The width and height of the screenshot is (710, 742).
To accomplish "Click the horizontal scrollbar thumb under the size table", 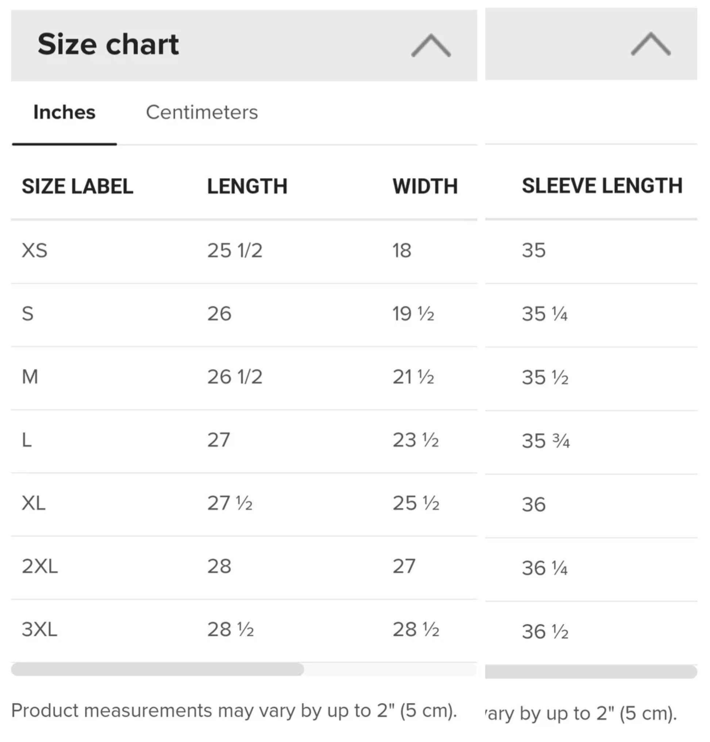I will click(x=157, y=669).
